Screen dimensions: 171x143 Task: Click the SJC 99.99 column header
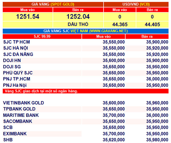(42, 37)
